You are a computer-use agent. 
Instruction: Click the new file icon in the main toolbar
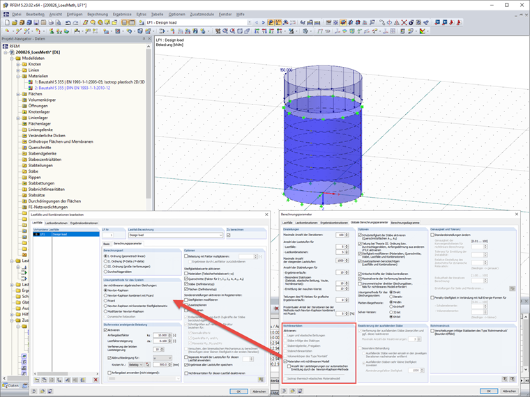pyautogui.click(x=6, y=22)
